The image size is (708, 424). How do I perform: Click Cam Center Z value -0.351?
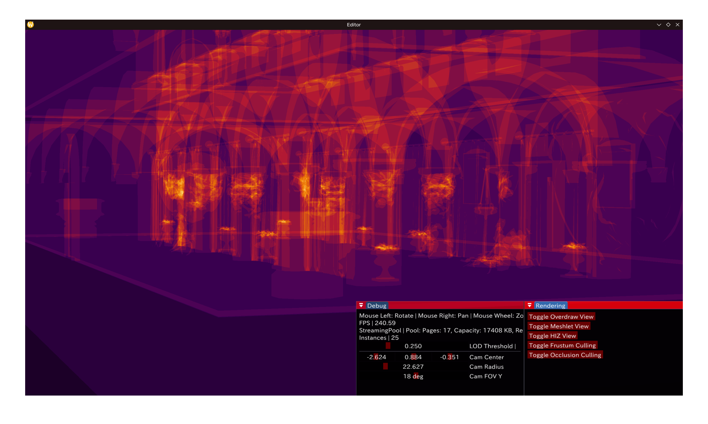tap(449, 357)
